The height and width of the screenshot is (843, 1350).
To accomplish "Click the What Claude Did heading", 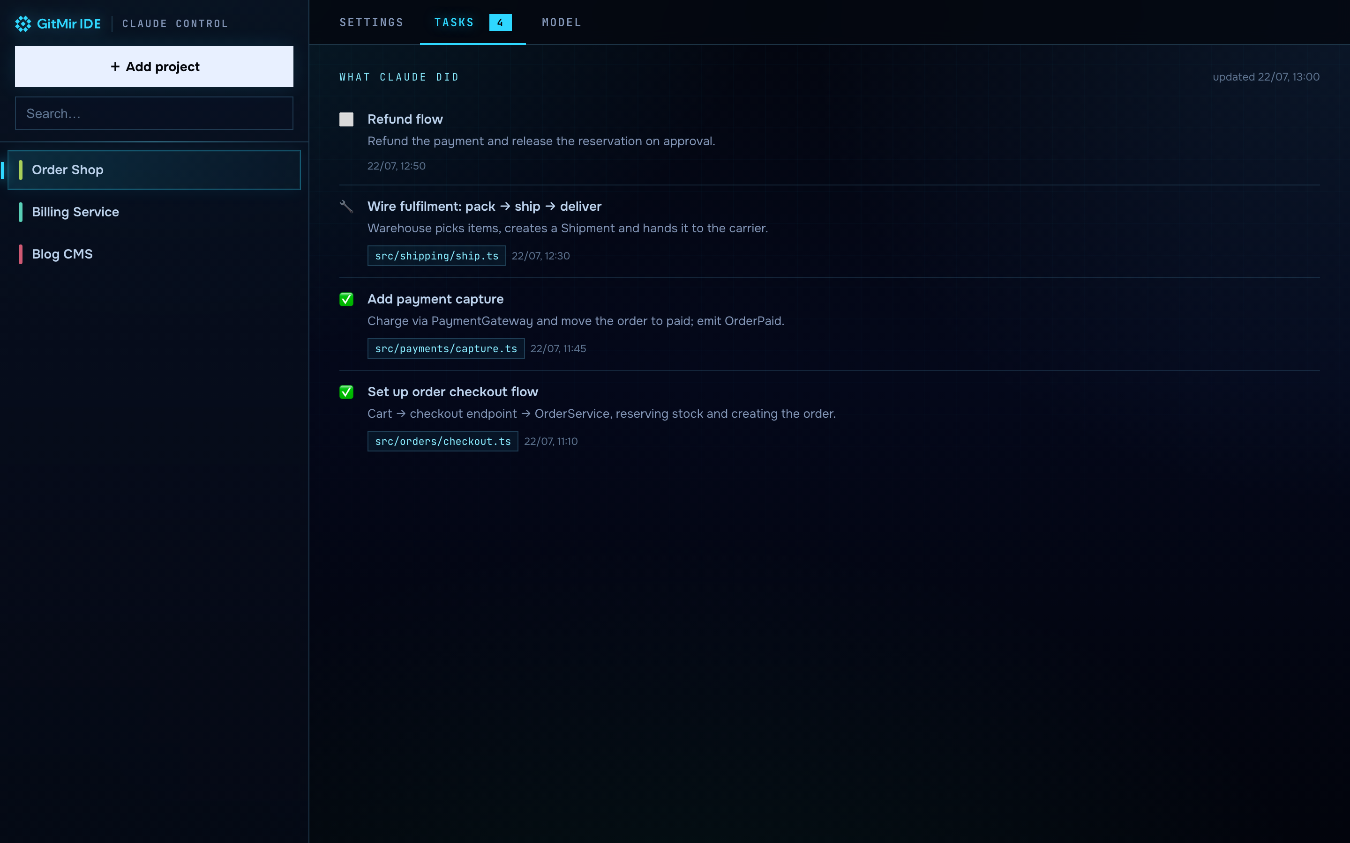I will click(399, 77).
